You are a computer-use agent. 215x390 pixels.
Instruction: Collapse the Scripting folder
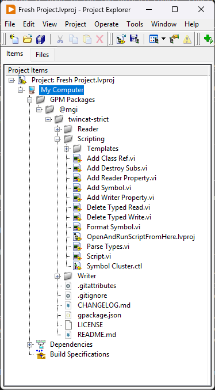(x=57, y=139)
